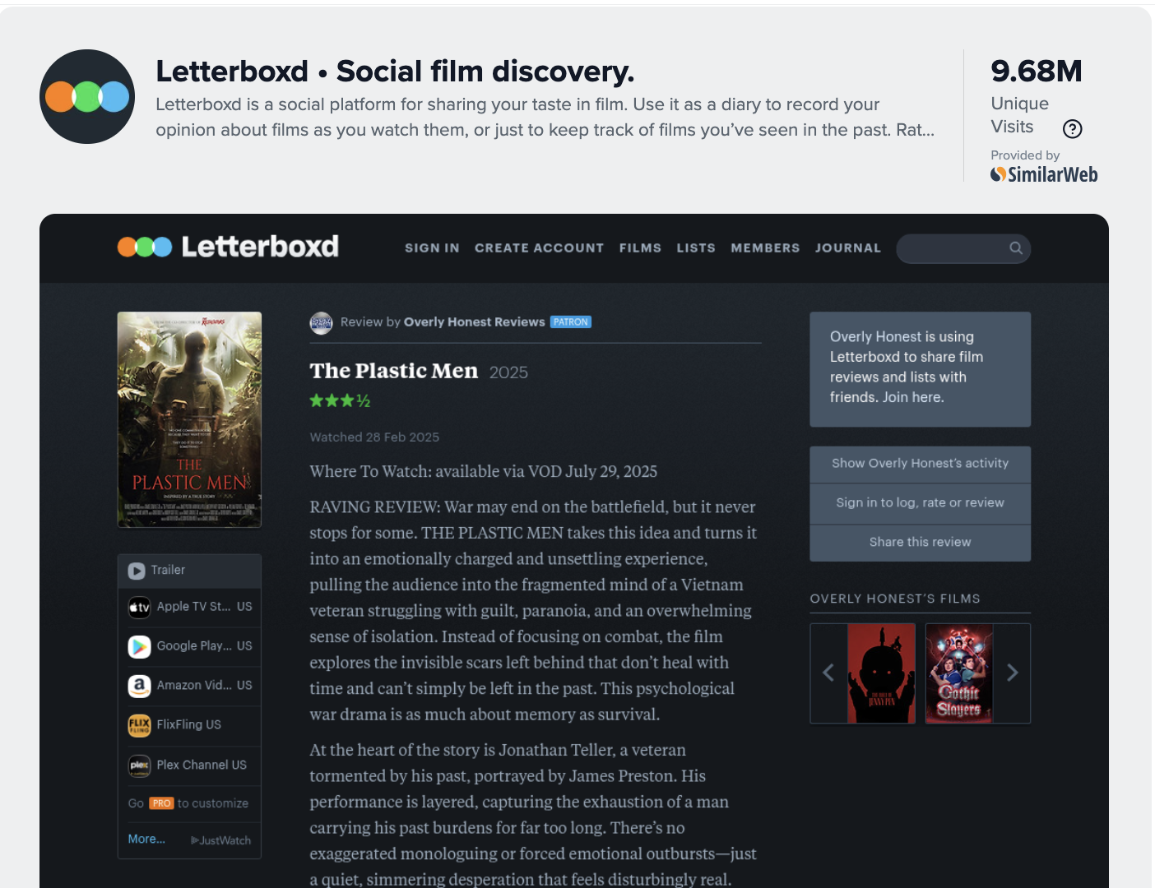
Task: Open the 2025 year link
Action: coord(508,372)
